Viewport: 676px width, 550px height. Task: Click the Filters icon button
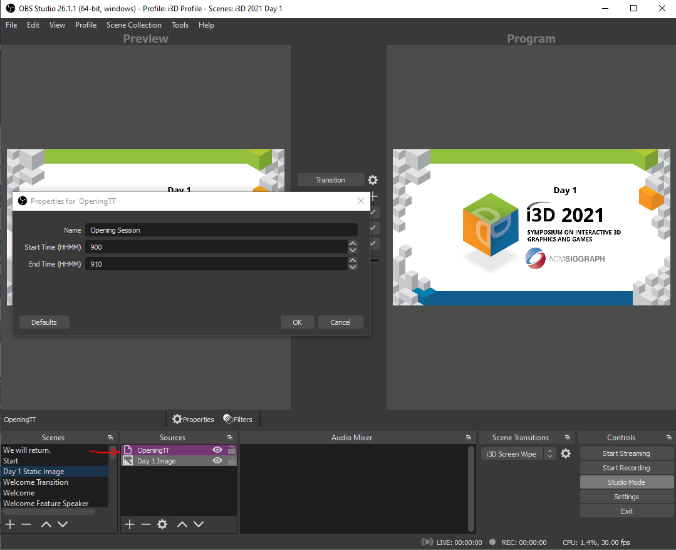point(237,420)
